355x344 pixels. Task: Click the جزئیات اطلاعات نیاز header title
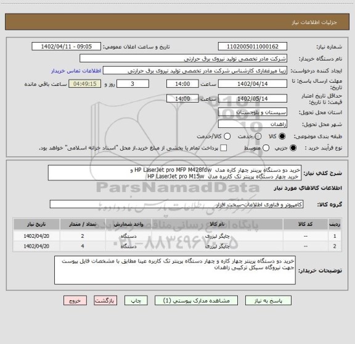tap(314, 22)
